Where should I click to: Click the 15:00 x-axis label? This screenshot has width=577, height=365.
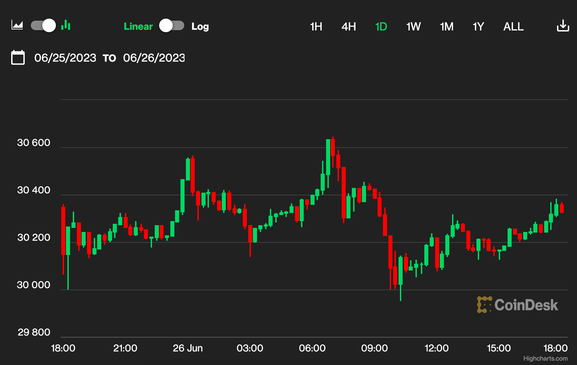pos(499,348)
